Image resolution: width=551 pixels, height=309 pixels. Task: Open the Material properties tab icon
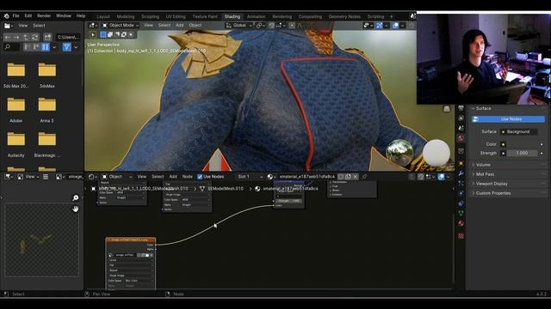click(x=461, y=223)
